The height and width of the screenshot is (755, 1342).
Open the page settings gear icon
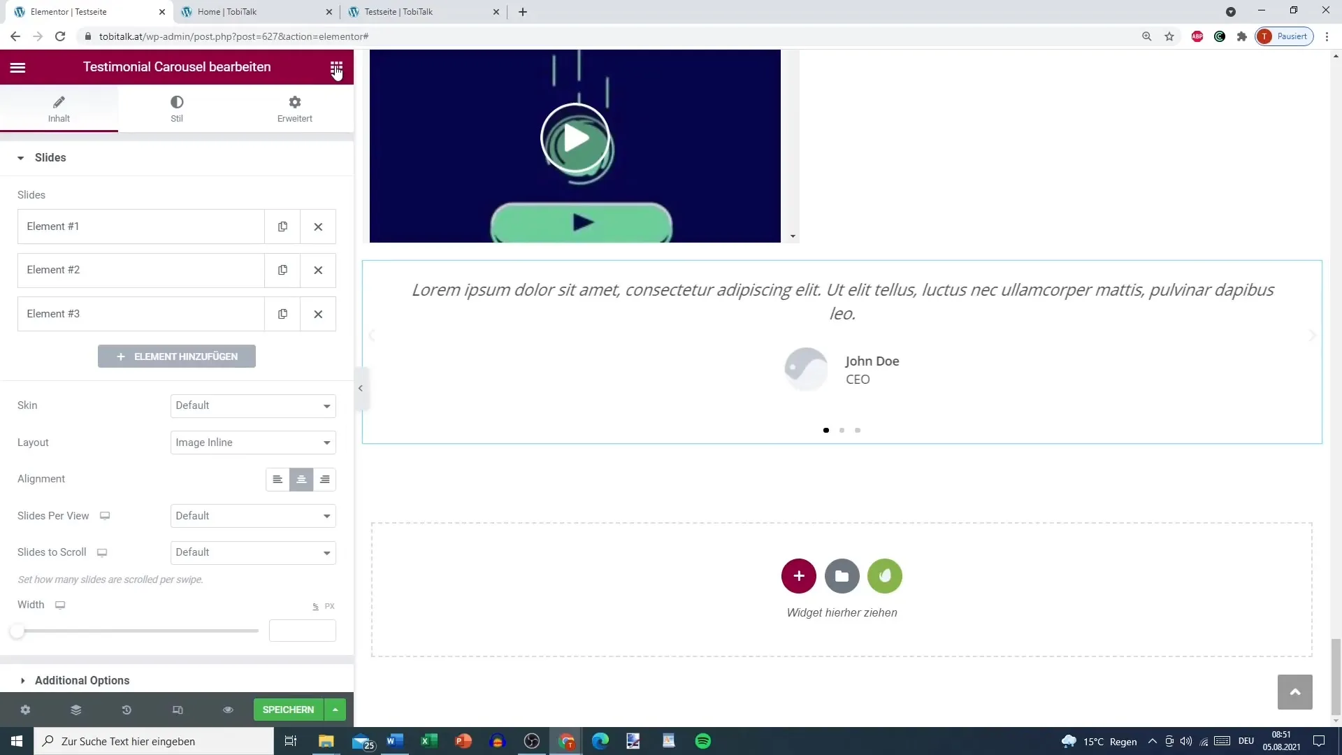tap(25, 710)
